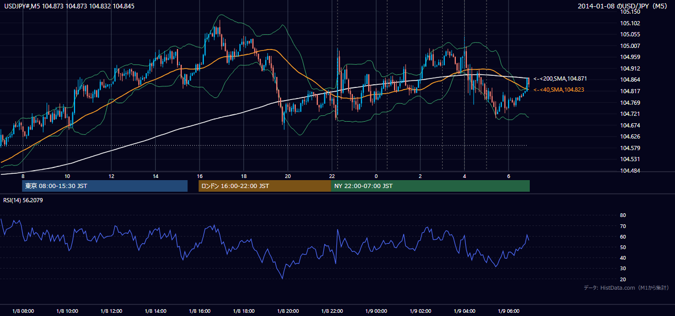Viewport: 675px width, 316px height.
Task: Click price axis value 104.626
Action: click(x=630, y=136)
